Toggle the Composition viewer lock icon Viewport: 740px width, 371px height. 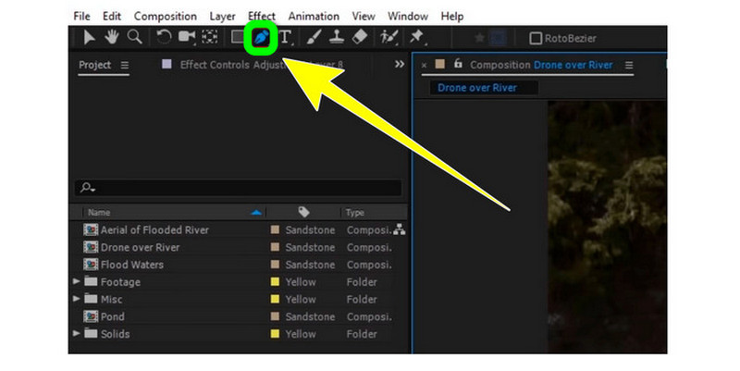point(458,63)
